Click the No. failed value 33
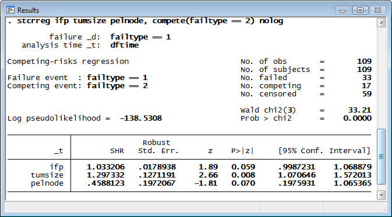 pos(367,78)
